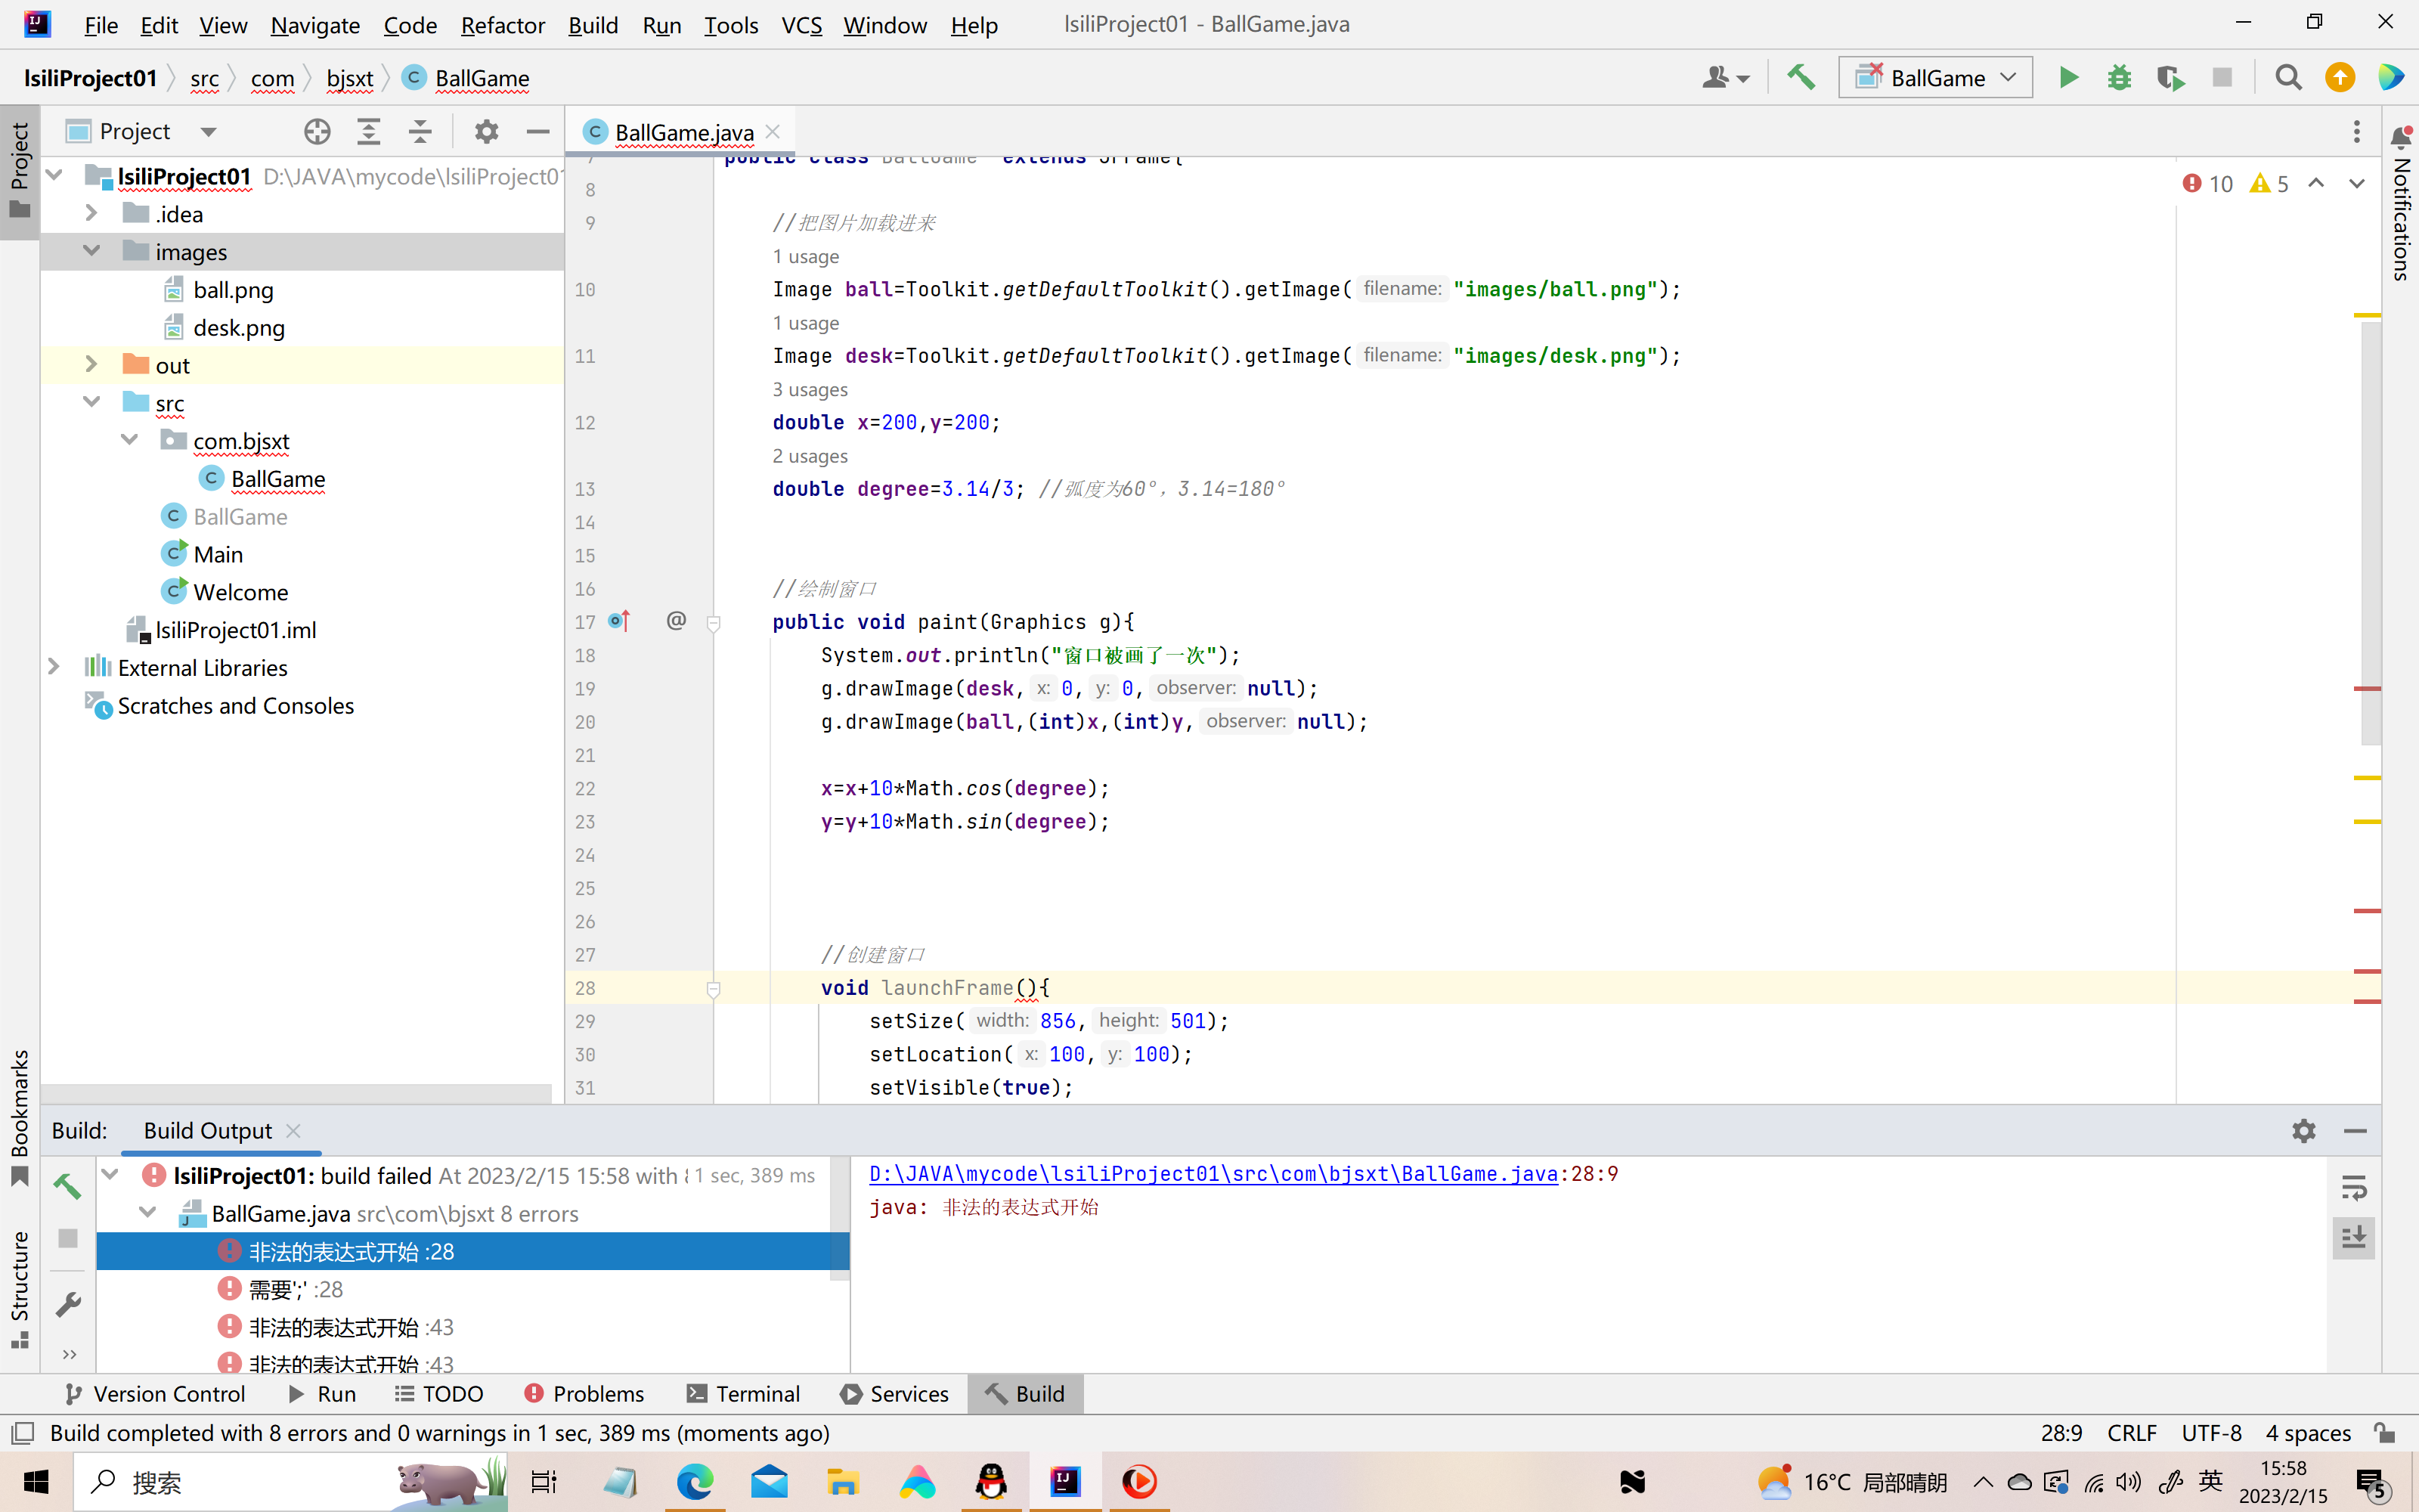This screenshot has height=1512, width=2419.
Task: Open the Refactor menu
Action: point(503,25)
